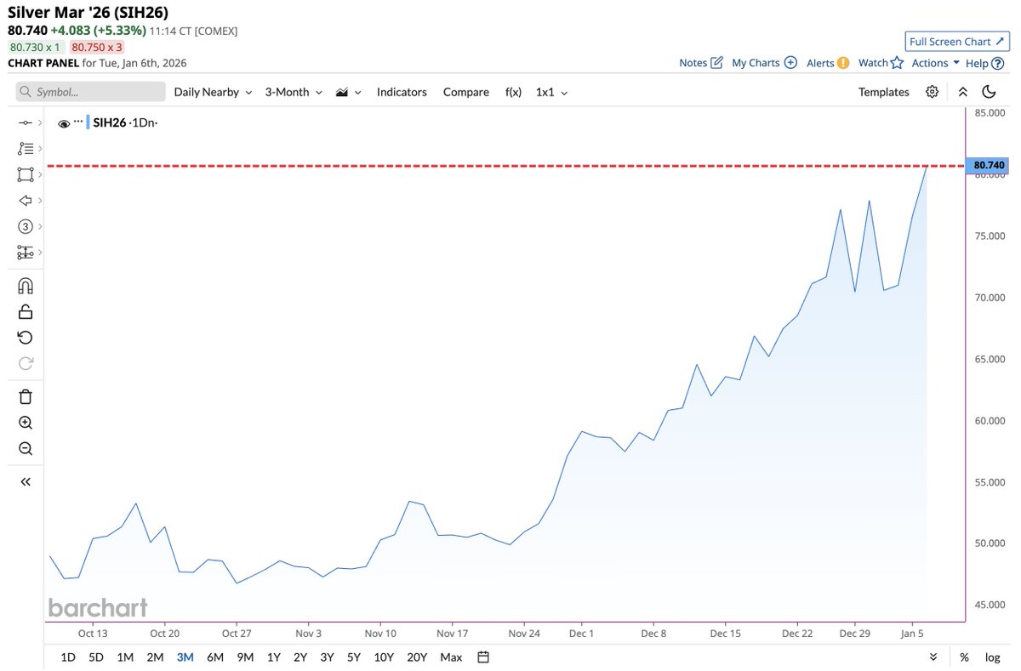Screen dimensions: 1021x671
Task: Click the undo arrow icon
Action: click(x=25, y=338)
